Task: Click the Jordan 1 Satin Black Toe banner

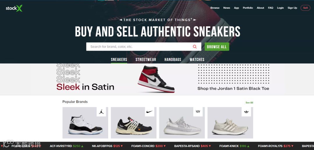Action: 157,79
